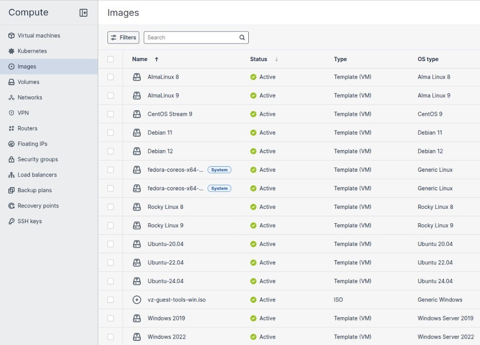Sort by Status column arrow
480x345 pixels.
277,59
